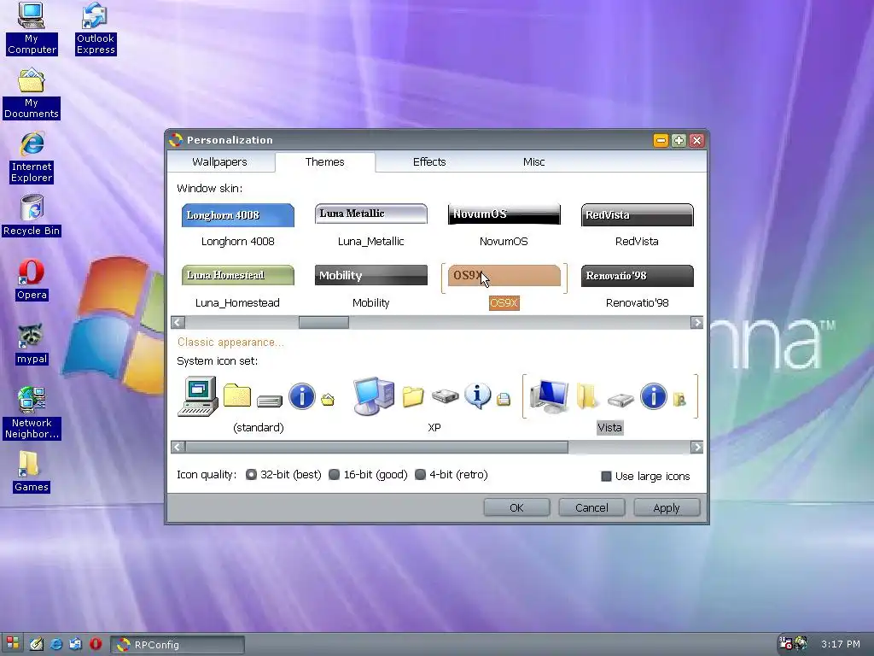Choose the Longhorn 4008 window skin
Viewport: 874px width, 656px height.
(x=238, y=225)
